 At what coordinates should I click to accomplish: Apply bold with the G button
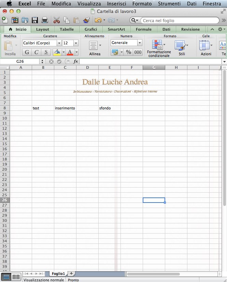point(27,52)
